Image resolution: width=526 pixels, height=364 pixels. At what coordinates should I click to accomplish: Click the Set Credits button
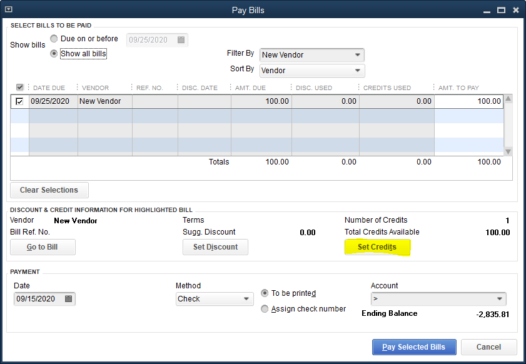point(377,247)
